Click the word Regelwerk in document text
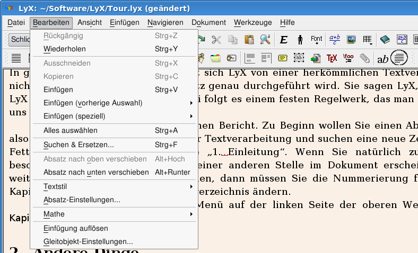This screenshot has height=253, width=418. click(341, 99)
